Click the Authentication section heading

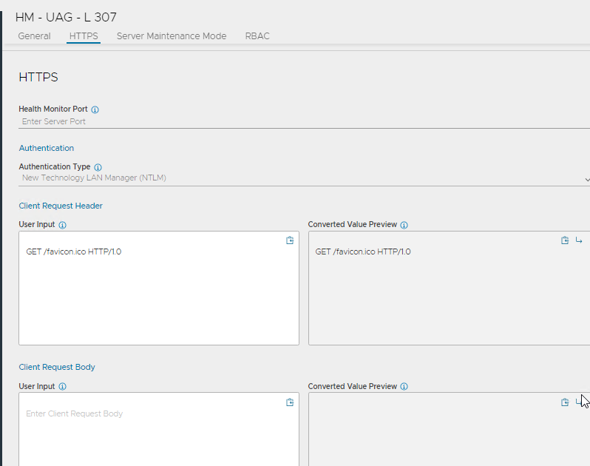(47, 148)
